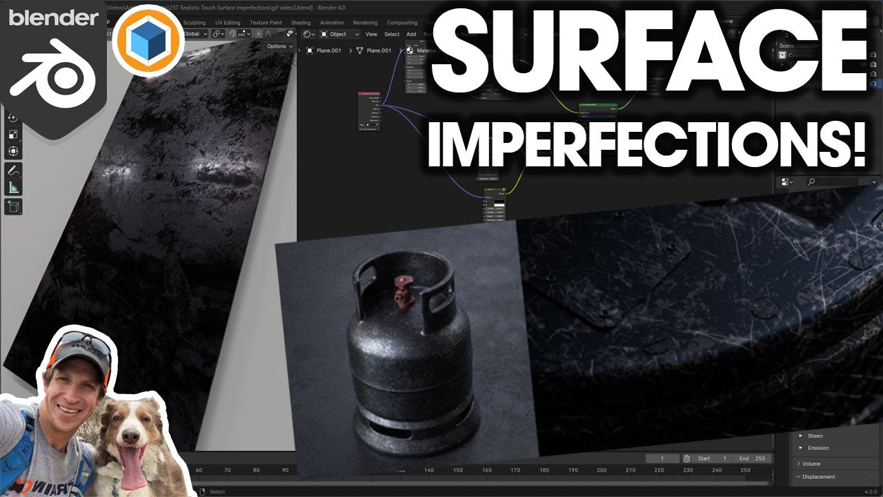Open the pivot point dropdown

coord(218,34)
